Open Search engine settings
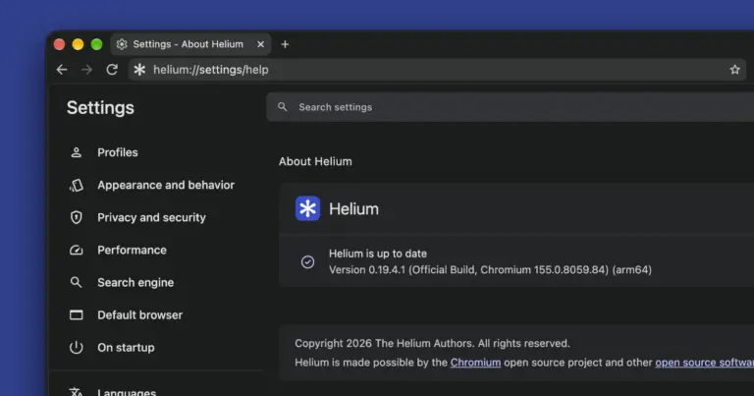This screenshot has height=396, width=754. [x=135, y=282]
